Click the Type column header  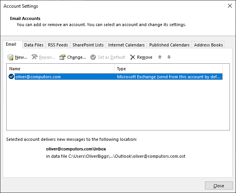coord(168,69)
